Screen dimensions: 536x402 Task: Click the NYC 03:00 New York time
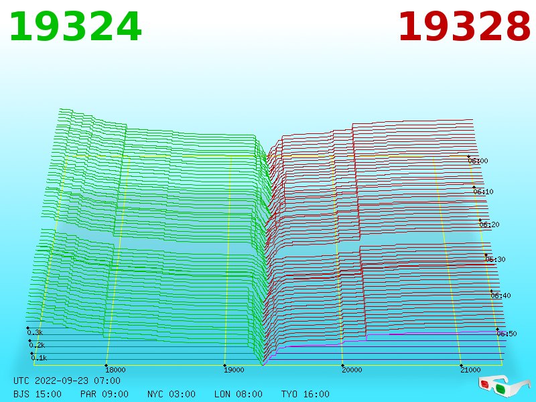[172, 394]
